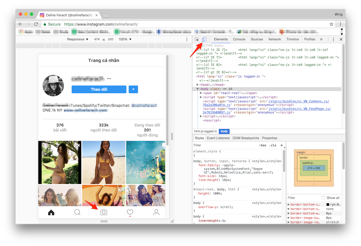Click the viewport width field showing 474
Image resolution: width=361 pixels, height=246 pixels.
(97, 39)
